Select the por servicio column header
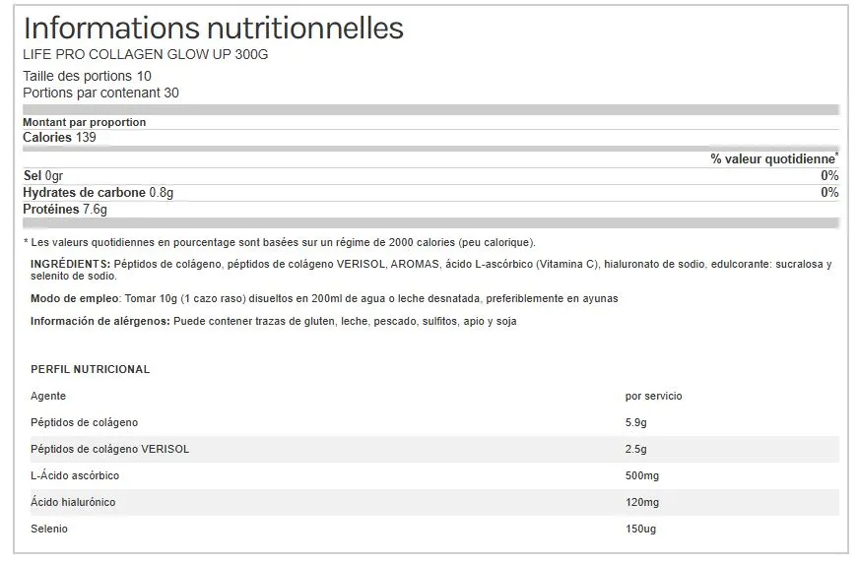This screenshot has width=858, height=562. tap(654, 397)
